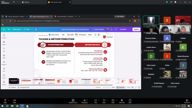The image size is (192, 108).
Task: Turn on Zoom Video camera
Action: [14, 101]
